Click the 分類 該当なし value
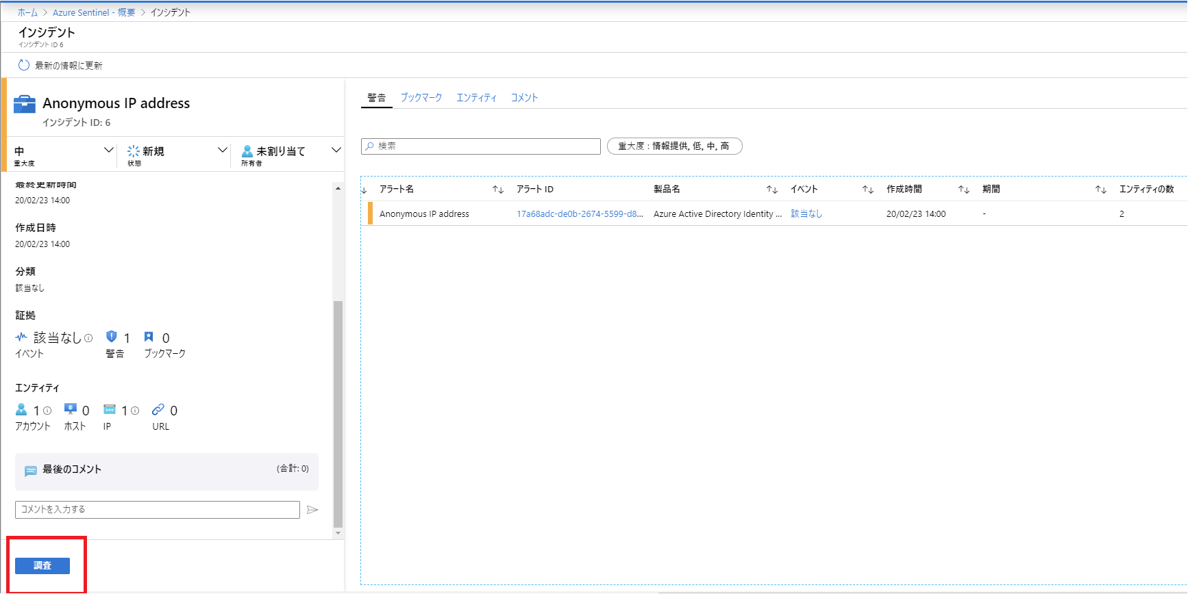This screenshot has height=594, width=1188. tap(29, 288)
